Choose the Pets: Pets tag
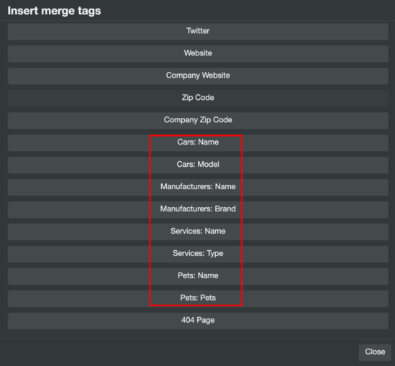This screenshot has height=366, width=395. (198, 298)
